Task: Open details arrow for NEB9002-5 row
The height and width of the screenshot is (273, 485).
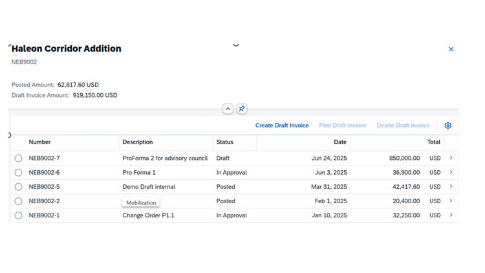Action: [x=451, y=186]
